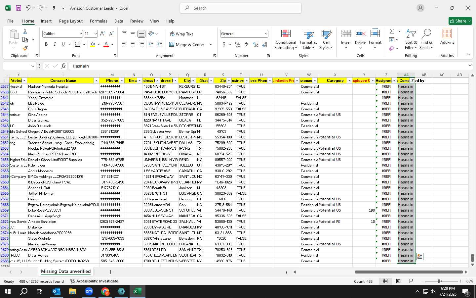Undo the last action

[x=28, y=8]
